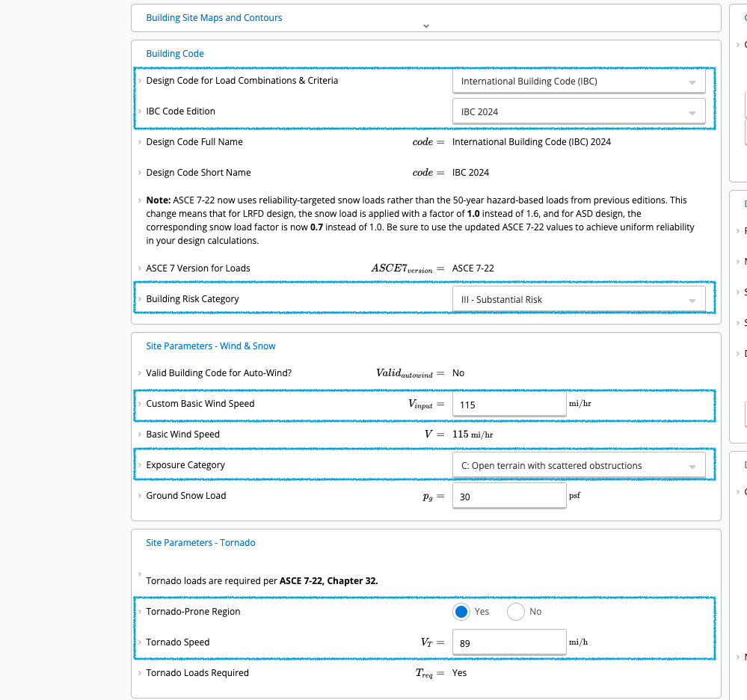Open the IBC Code Edition dropdown

pyautogui.click(x=579, y=111)
